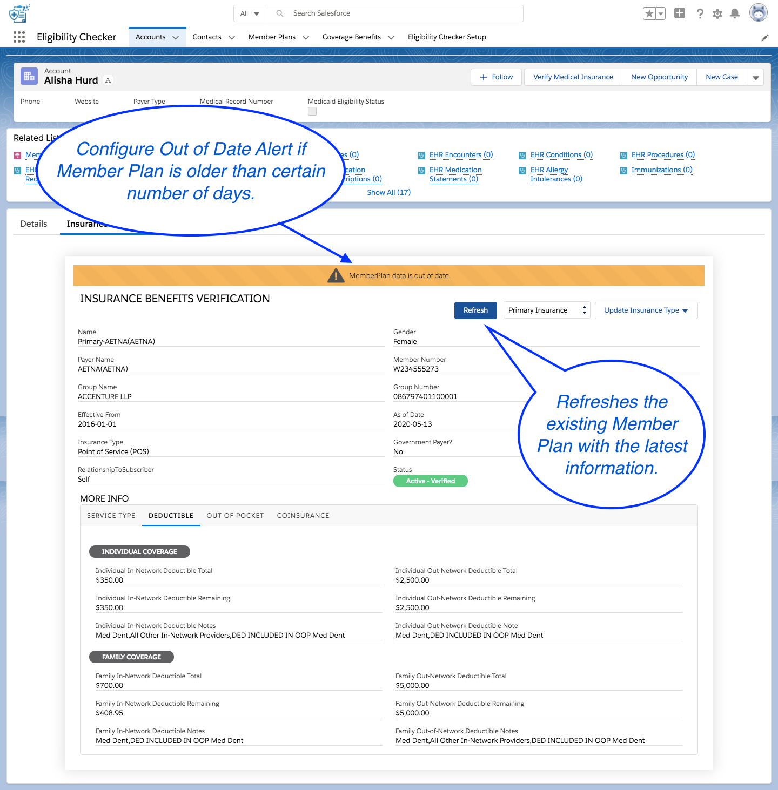Switch to the Out of Pocket tab

(x=235, y=516)
